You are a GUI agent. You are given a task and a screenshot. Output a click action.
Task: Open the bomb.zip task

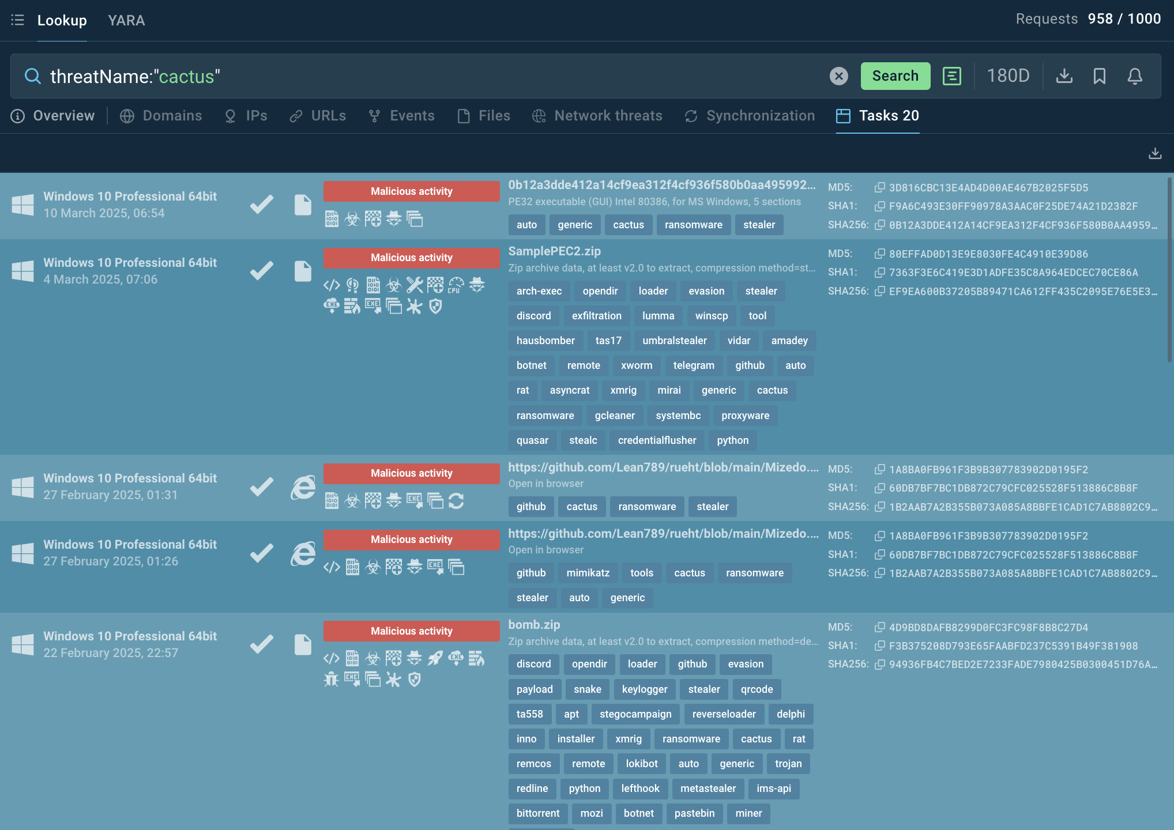(534, 625)
